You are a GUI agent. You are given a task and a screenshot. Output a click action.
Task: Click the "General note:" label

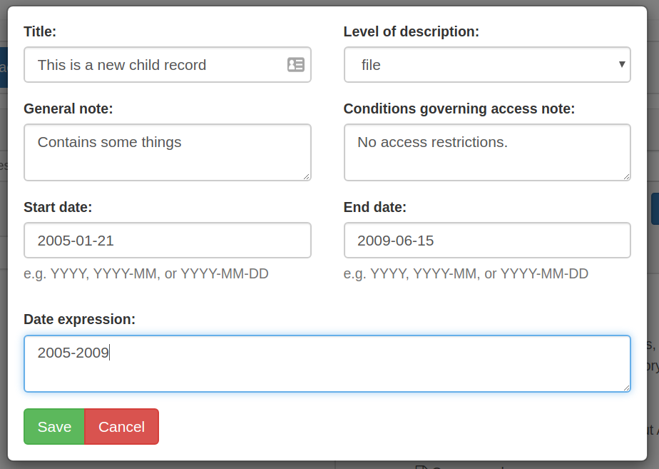point(68,109)
